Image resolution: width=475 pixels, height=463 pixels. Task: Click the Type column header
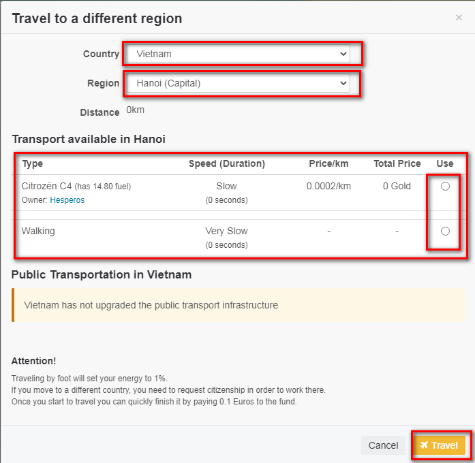click(x=32, y=163)
